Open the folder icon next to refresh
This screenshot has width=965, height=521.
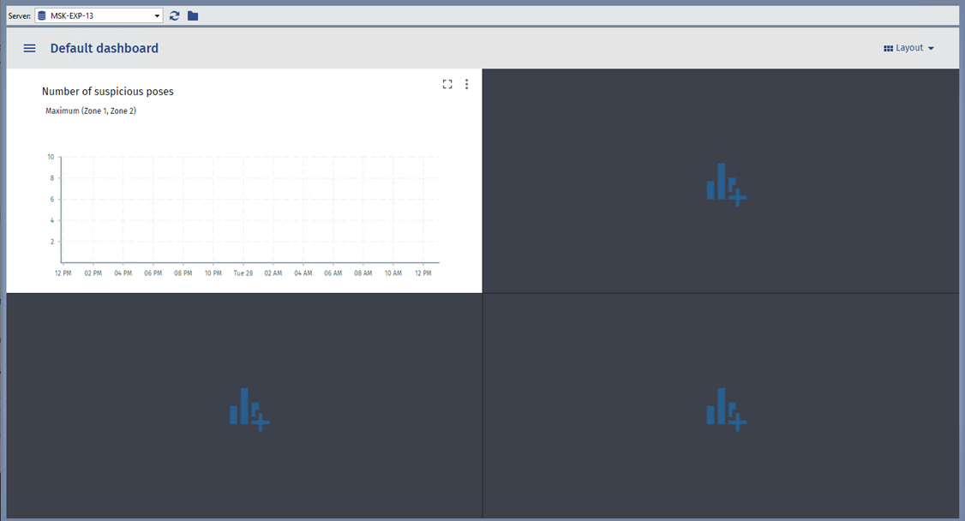point(193,15)
